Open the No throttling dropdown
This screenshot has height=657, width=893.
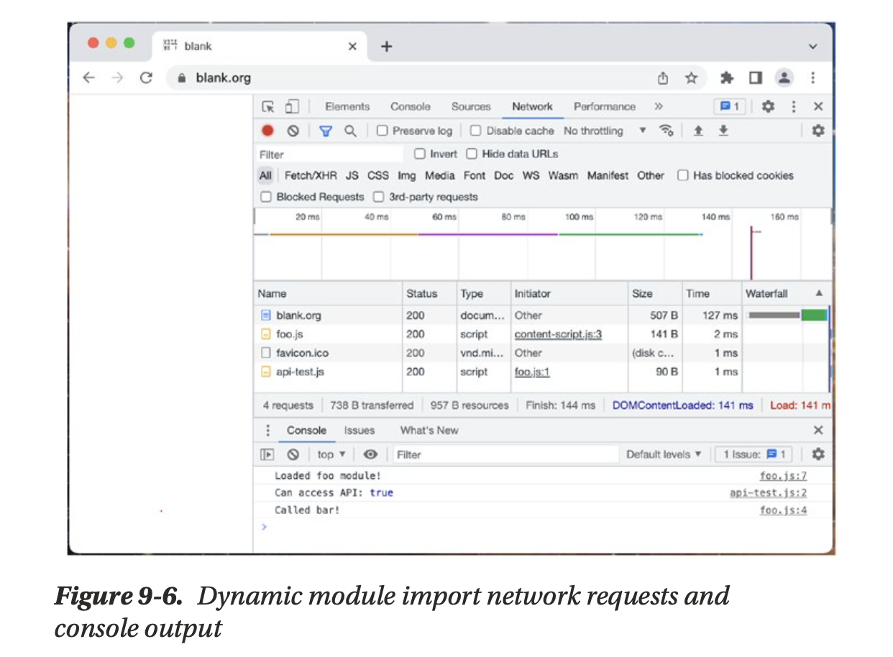pyautogui.click(x=604, y=131)
